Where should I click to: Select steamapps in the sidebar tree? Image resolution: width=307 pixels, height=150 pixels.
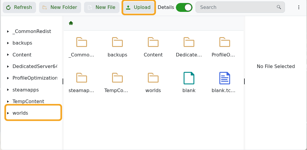26,90
